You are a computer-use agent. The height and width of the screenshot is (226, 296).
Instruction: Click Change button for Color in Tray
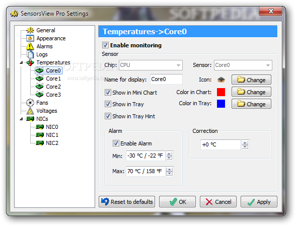pos(251,104)
